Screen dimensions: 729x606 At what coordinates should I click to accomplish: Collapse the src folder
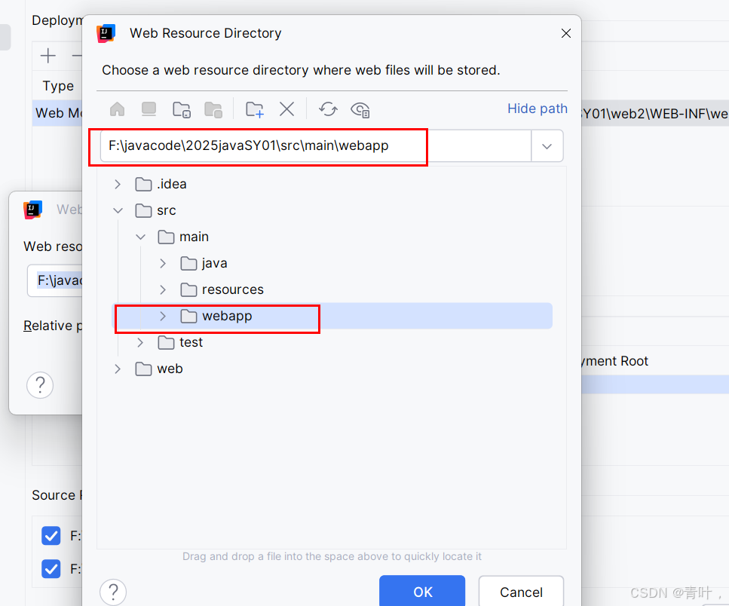118,210
